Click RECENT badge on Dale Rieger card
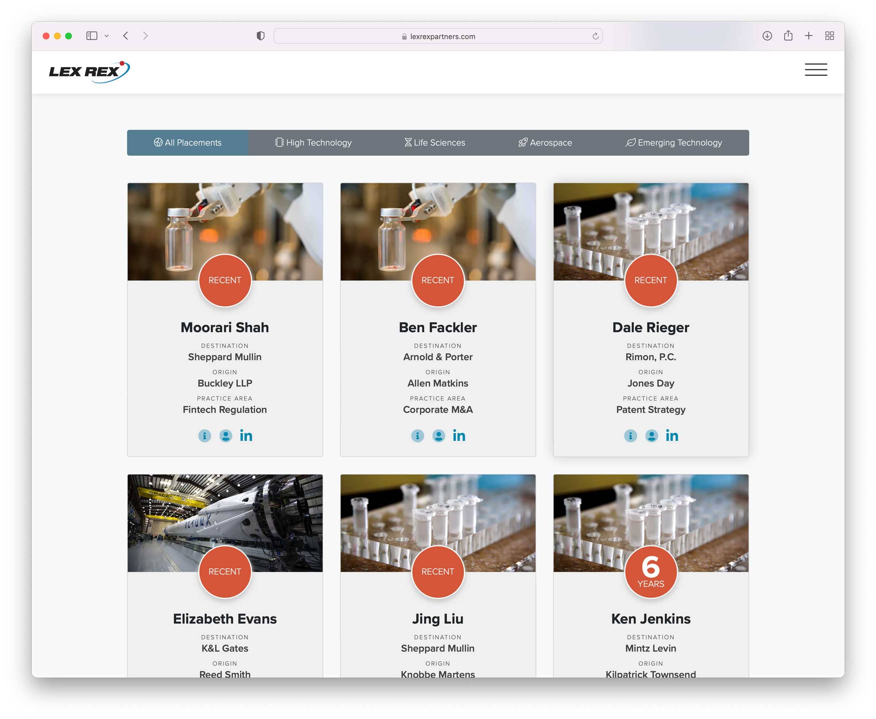The image size is (876, 719). point(651,280)
